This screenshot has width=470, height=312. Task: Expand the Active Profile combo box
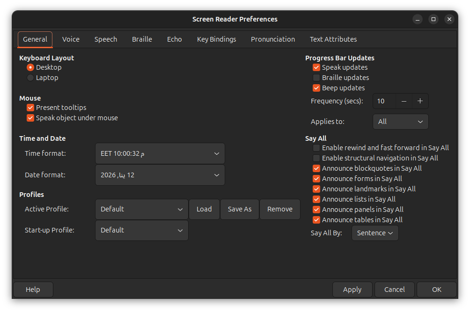point(141,209)
